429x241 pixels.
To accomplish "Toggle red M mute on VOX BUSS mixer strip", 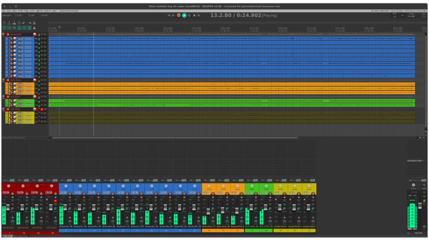I will (56, 200).
